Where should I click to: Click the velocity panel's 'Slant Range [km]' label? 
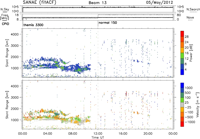pos(7,105)
